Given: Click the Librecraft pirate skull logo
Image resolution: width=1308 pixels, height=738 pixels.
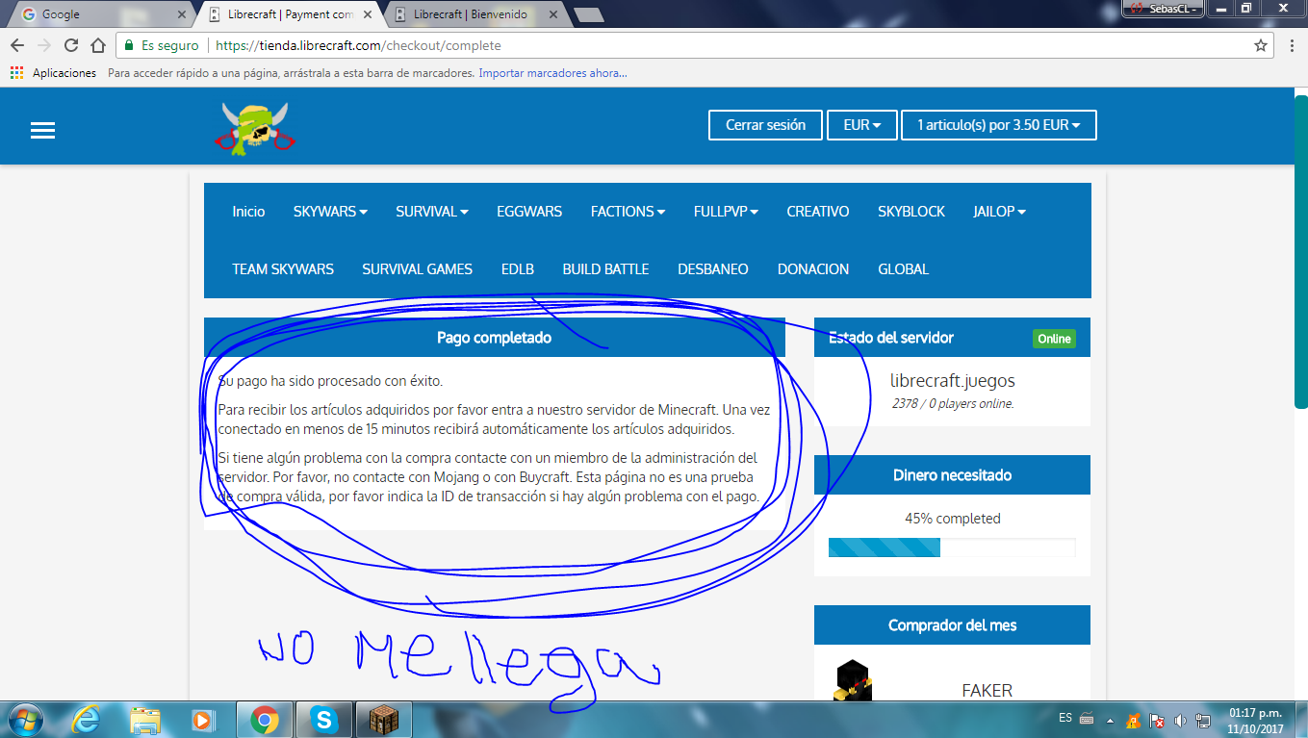Looking at the screenshot, I should click(255, 128).
